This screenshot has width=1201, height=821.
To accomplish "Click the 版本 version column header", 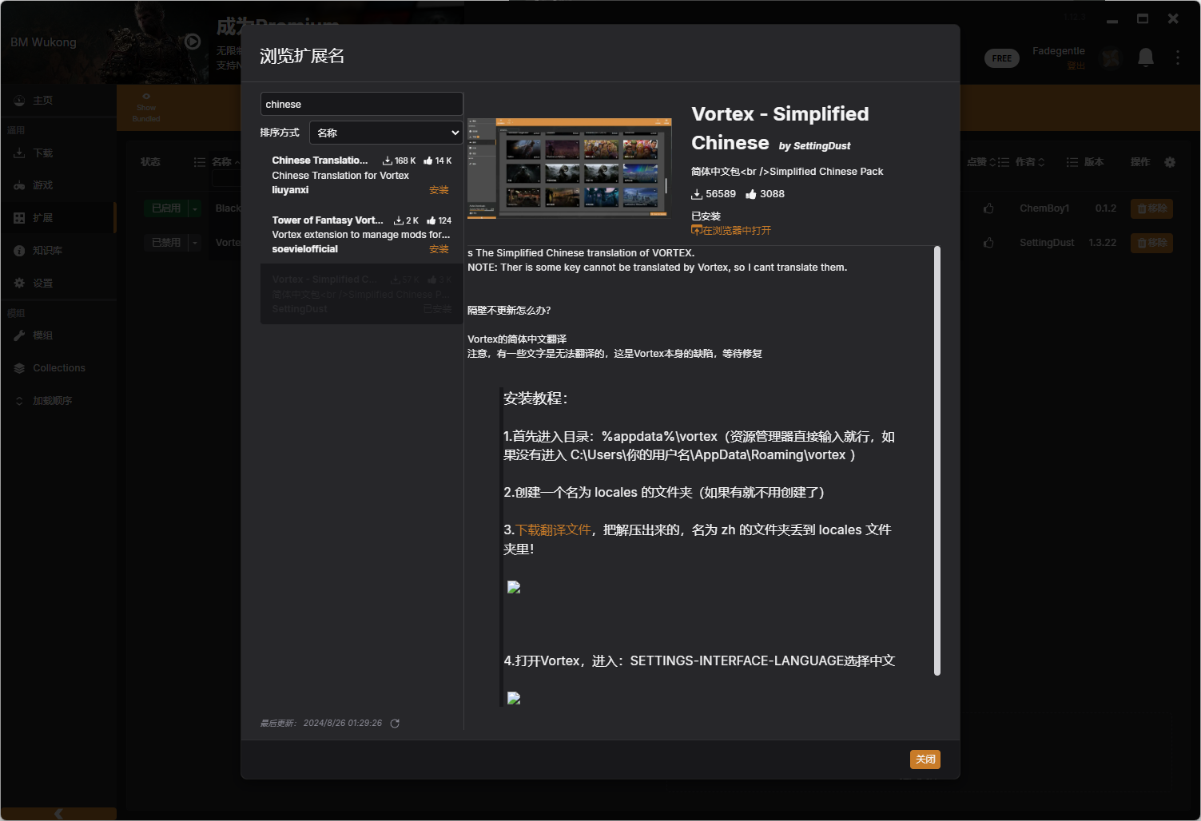I will (x=1093, y=162).
